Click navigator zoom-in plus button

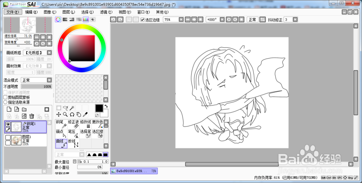click(43, 37)
